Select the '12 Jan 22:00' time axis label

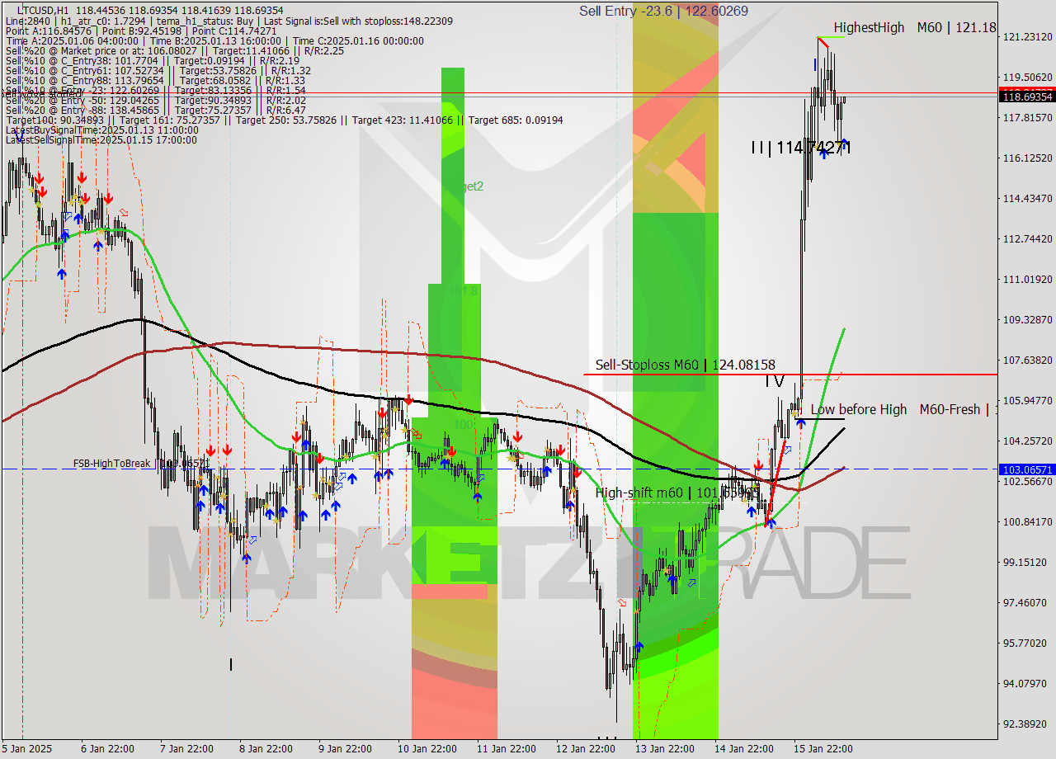(587, 749)
